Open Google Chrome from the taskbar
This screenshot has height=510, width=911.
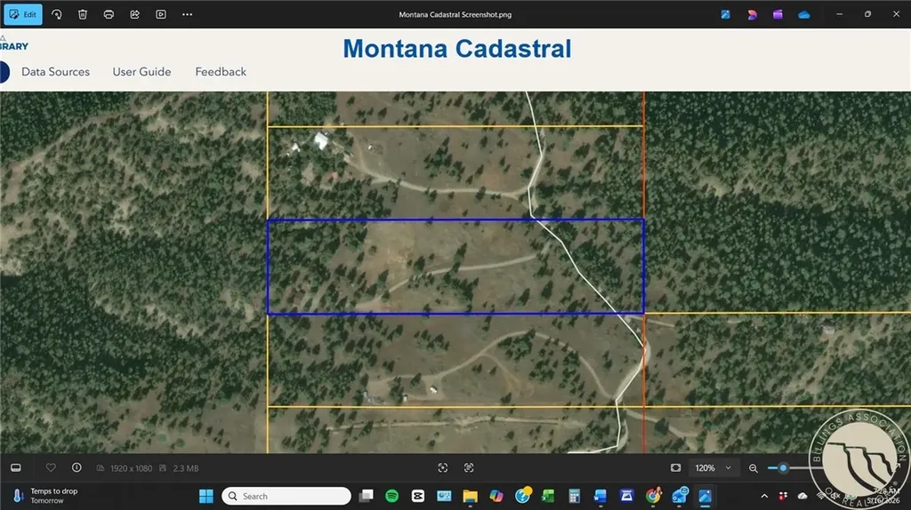[x=653, y=496]
